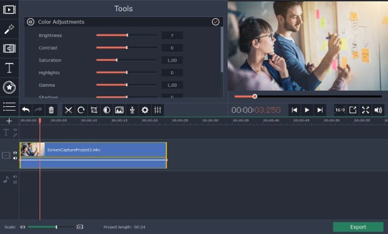Set Contrast slider position
This screenshot has height=234, width=388.
tap(126, 48)
